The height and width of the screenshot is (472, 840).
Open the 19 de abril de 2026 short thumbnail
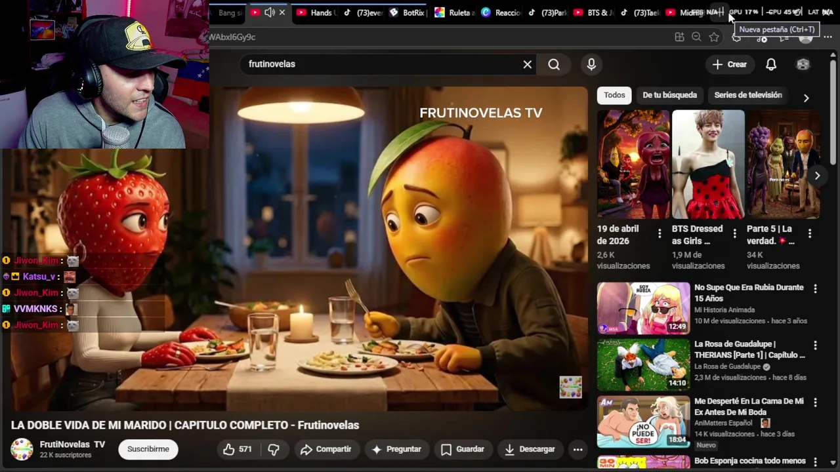coord(633,164)
